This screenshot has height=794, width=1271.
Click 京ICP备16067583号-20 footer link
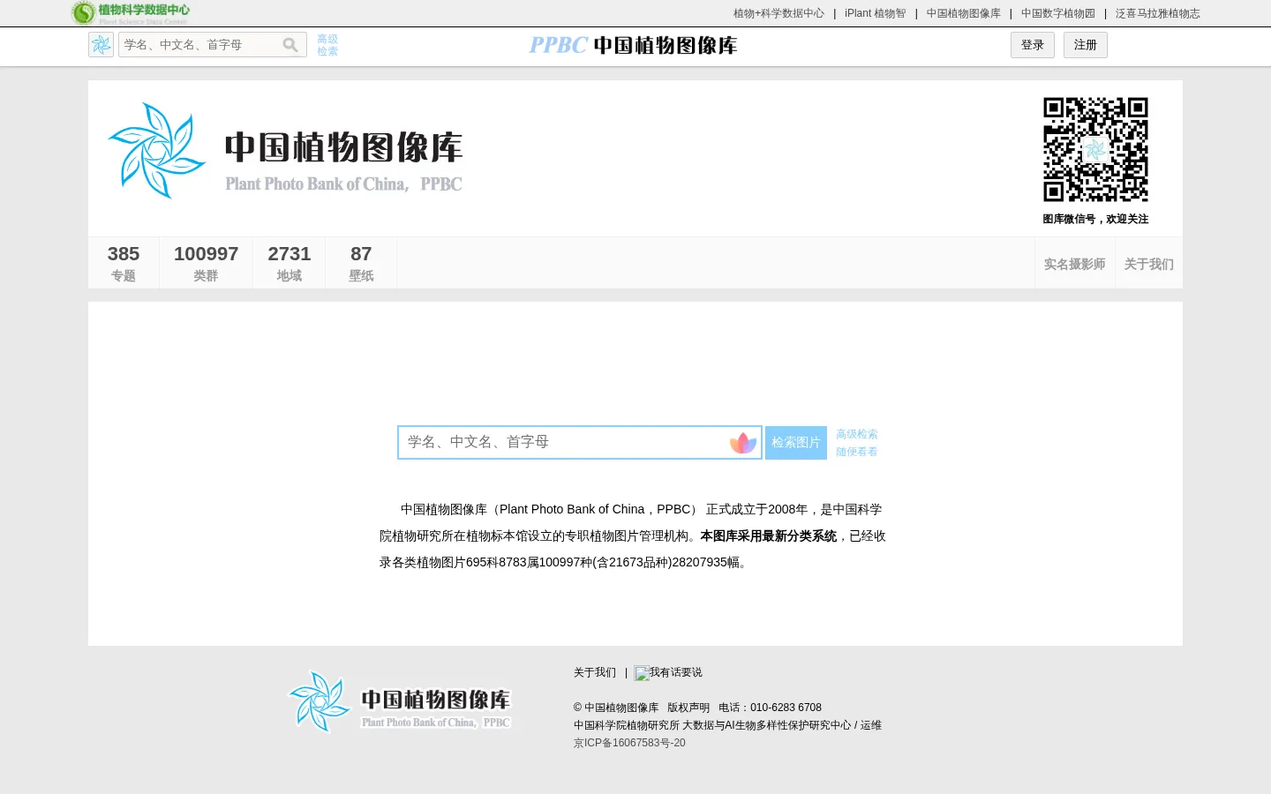click(629, 743)
